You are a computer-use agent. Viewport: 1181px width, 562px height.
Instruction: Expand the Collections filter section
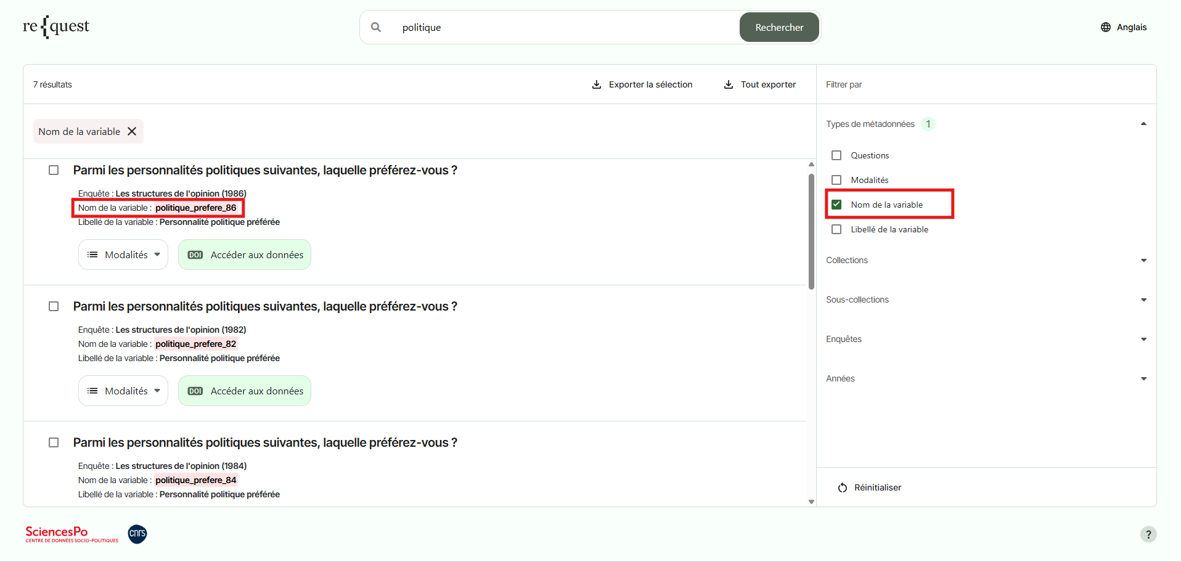pyautogui.click(x=1143, y=260)
